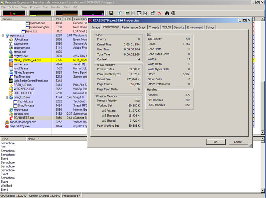Sort by the PID column header

[x=57, y=19]
